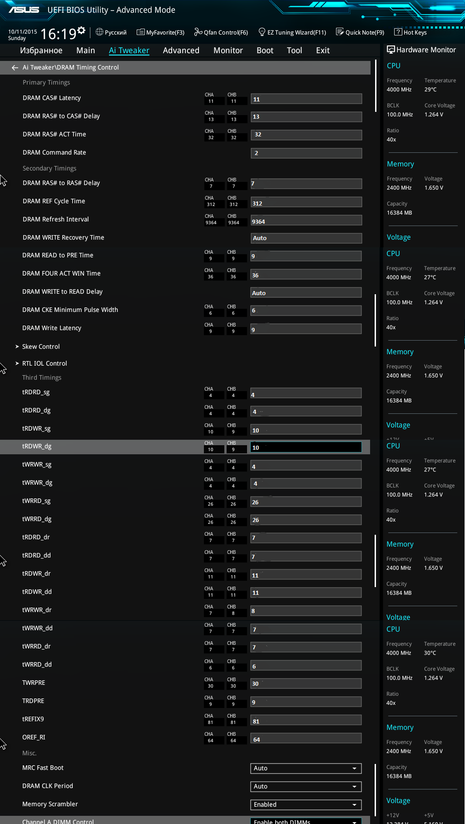Click the Ai Tweaker\DRAM Timing Control breadcrumb

pyautogui.click(x=71, y=67)
